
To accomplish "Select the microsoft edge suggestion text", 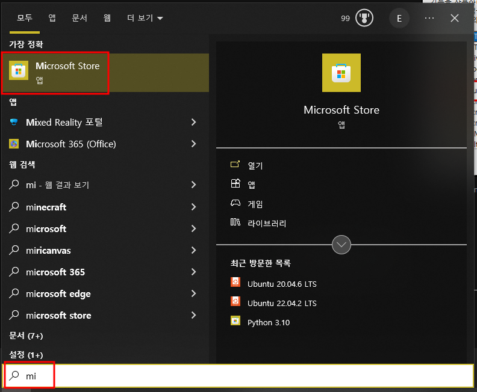I will click(58, 293).
